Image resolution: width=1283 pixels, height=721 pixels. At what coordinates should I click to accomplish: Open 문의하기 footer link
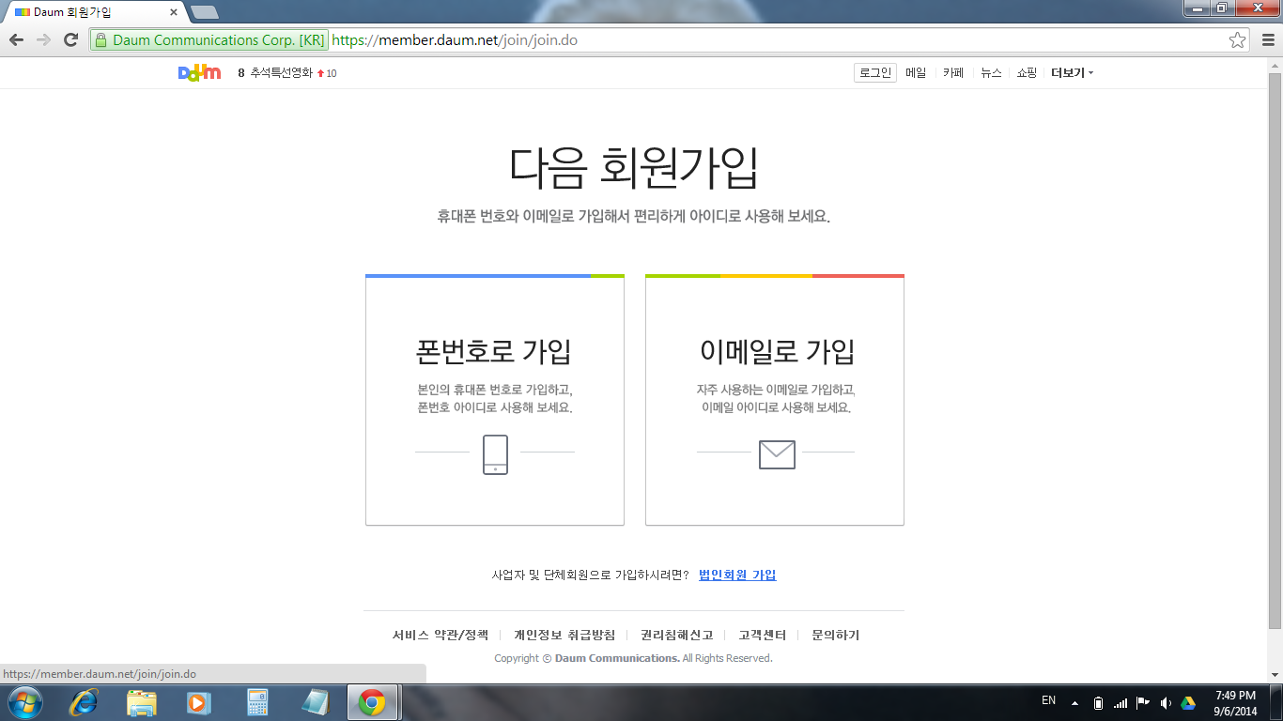point(836,636)
